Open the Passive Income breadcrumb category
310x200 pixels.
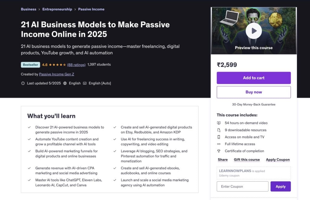pos(91,9)
